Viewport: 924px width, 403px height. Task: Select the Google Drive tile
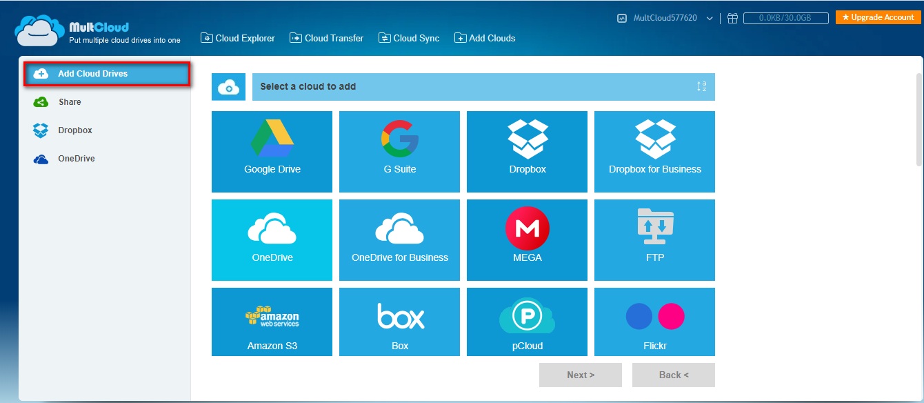[x=272, y=151]
